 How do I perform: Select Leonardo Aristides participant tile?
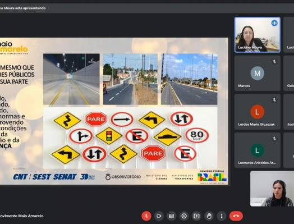(x=258, y=150)
